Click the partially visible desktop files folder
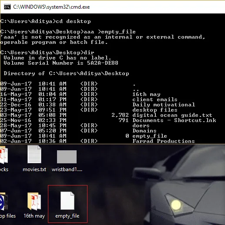This screenshot has height=225, width=225. 6,205
